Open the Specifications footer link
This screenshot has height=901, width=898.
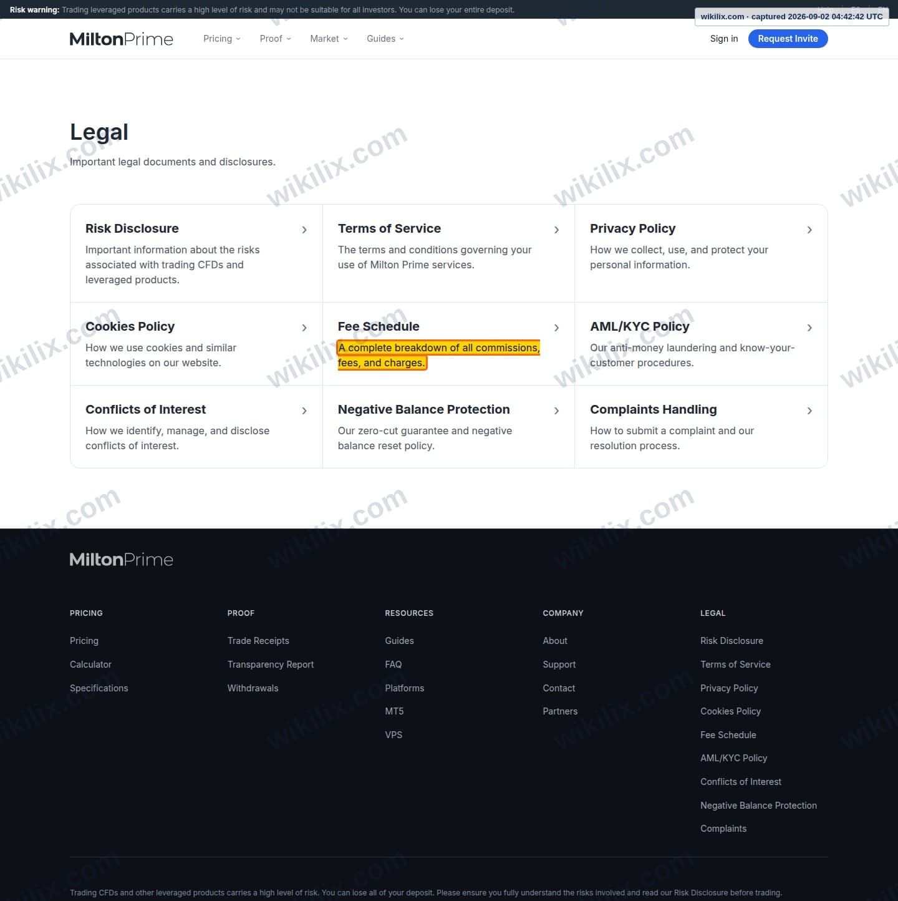pos(99,688)
